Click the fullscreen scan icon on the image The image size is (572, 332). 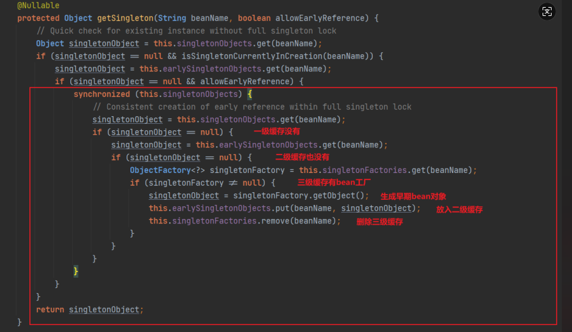point(547,11)
